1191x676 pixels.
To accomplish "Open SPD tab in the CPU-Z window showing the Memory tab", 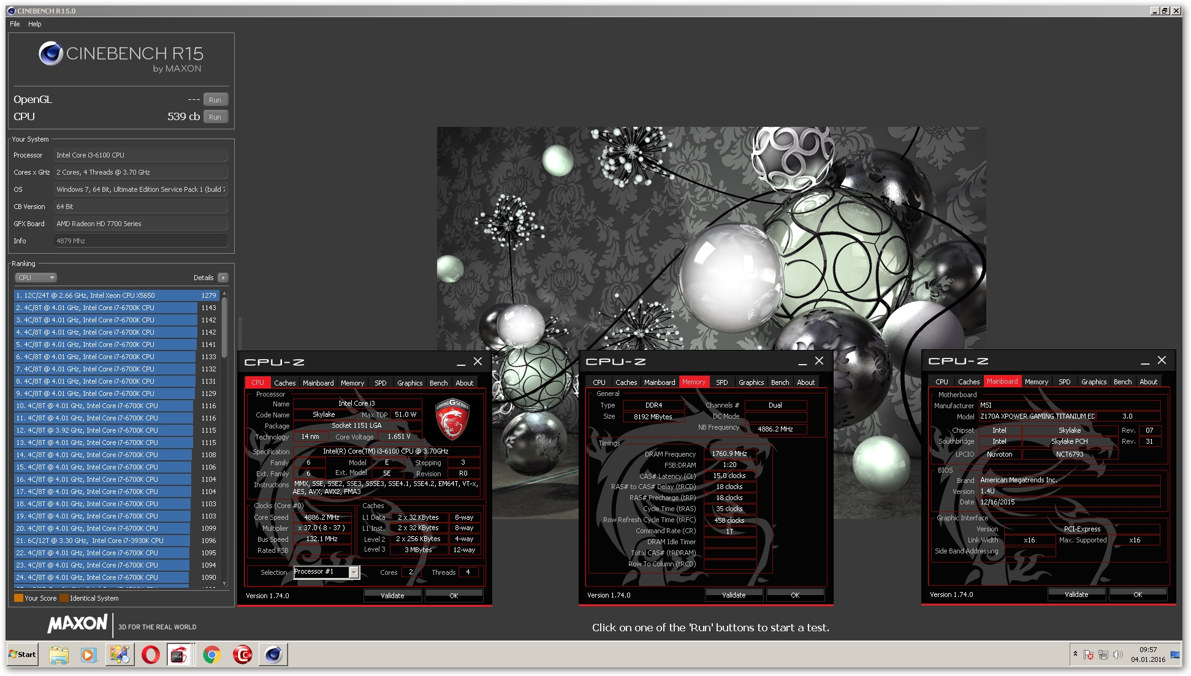I will coord(722,382).
